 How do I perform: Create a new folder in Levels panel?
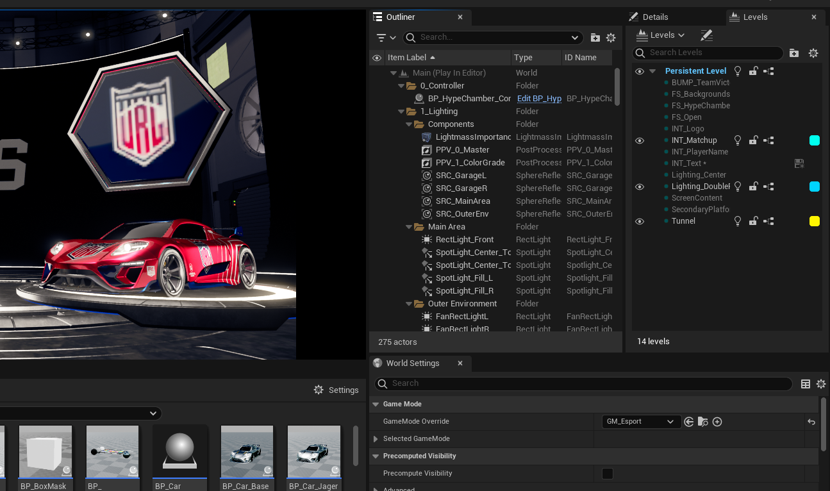click(x=794, y=53)
